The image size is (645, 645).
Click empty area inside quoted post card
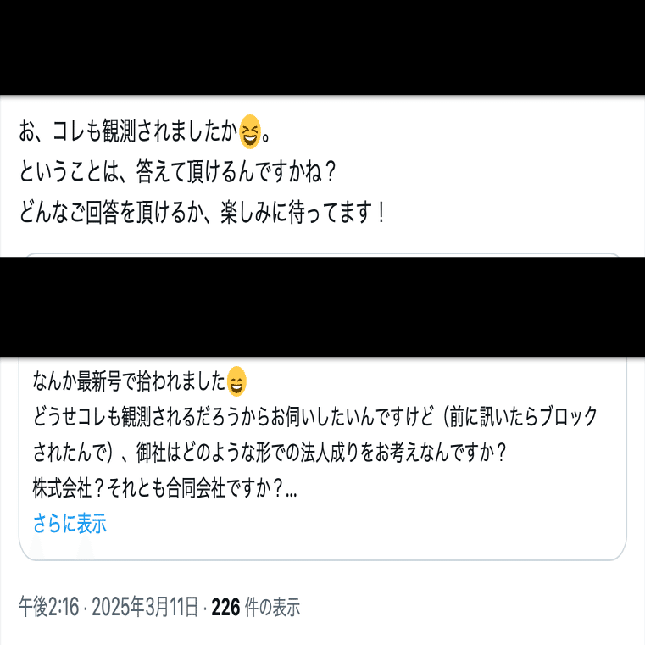(370, 531)
